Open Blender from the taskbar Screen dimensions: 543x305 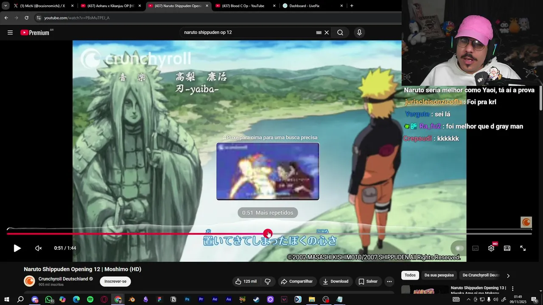[132, 299]
